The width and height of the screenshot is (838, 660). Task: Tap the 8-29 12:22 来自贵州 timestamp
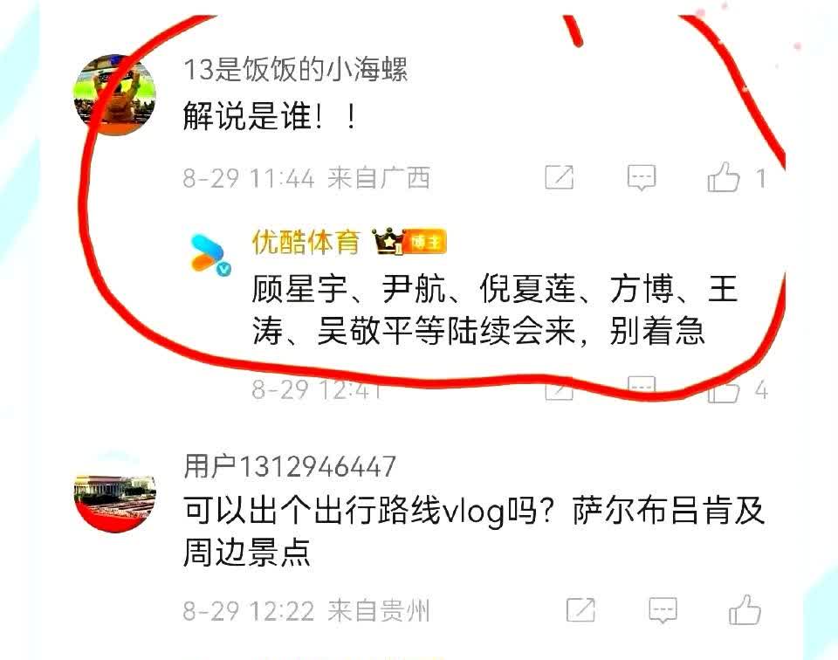click(306, 610)
